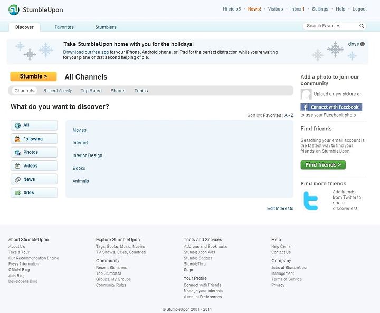Open Recent Stumblers footer link
Image resolution: width=380 pixels, height=313 pixels.
click(x=111, y=267)
